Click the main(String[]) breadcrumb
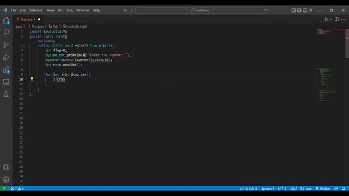The width and height of the screenshot is (349, 196). (x=75, y=27)
